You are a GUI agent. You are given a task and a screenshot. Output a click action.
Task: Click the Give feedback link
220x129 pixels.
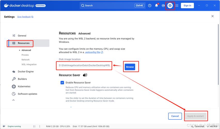pos(24,17)
